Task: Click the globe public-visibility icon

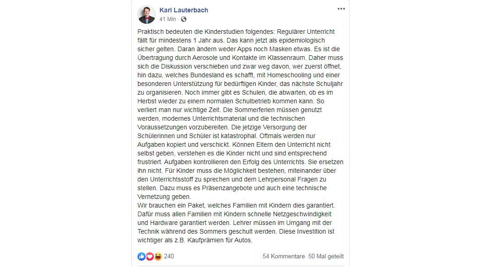Action: click(183, 19)
